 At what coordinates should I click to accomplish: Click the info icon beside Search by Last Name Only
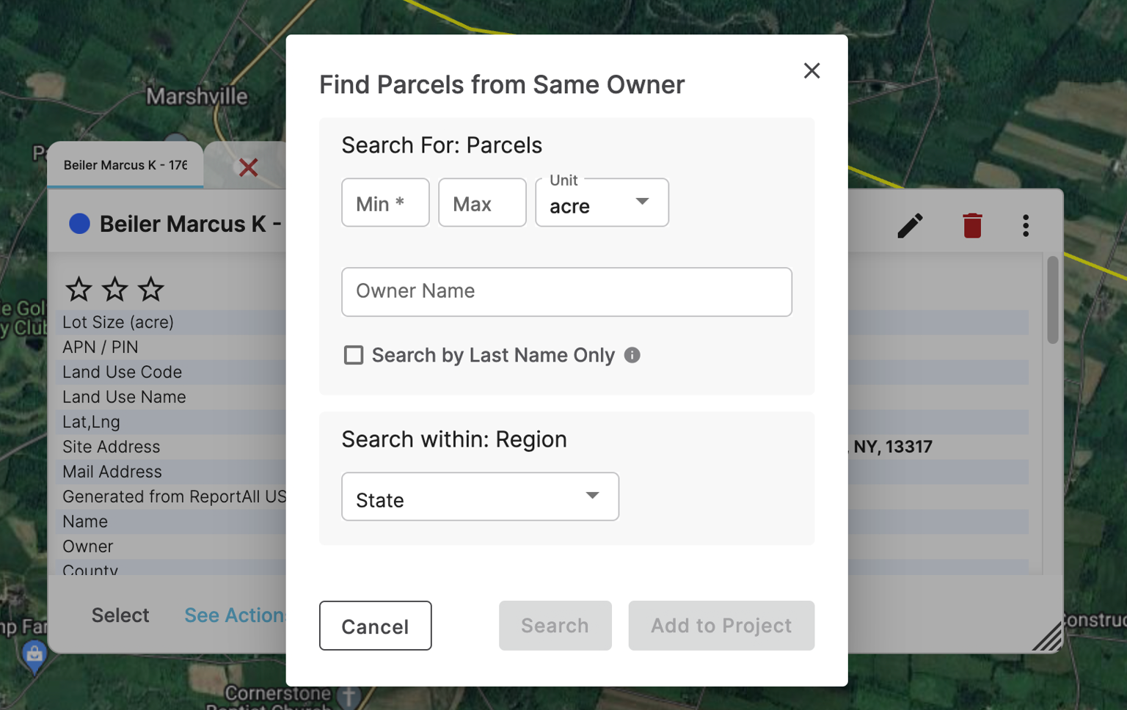click(632, 355)
